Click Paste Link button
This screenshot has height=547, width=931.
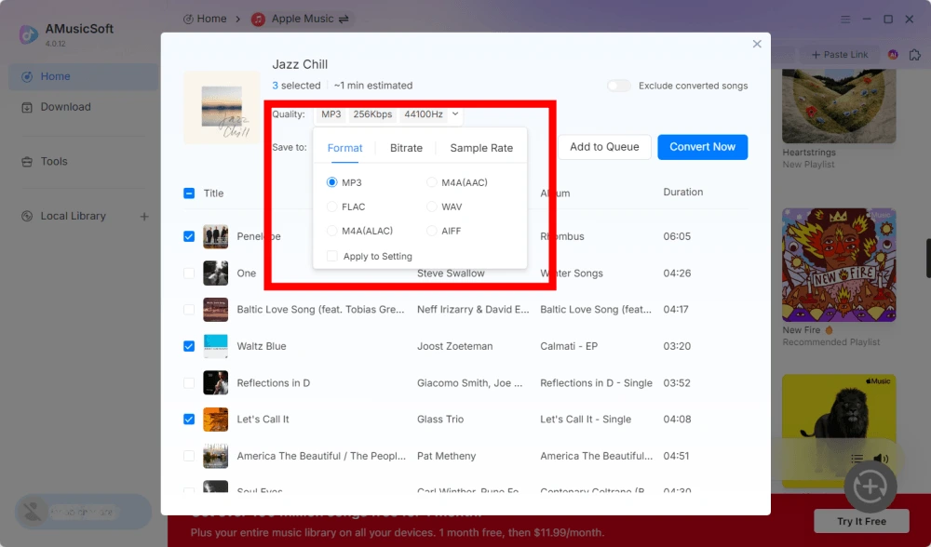840,55
